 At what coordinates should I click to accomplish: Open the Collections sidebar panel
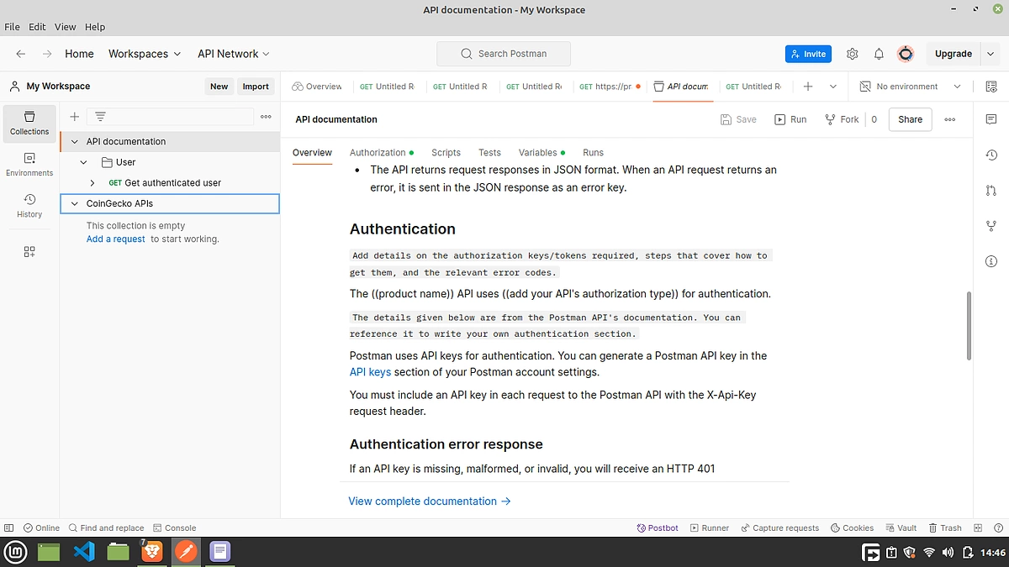pyautogui.click(x=29, y=123)
